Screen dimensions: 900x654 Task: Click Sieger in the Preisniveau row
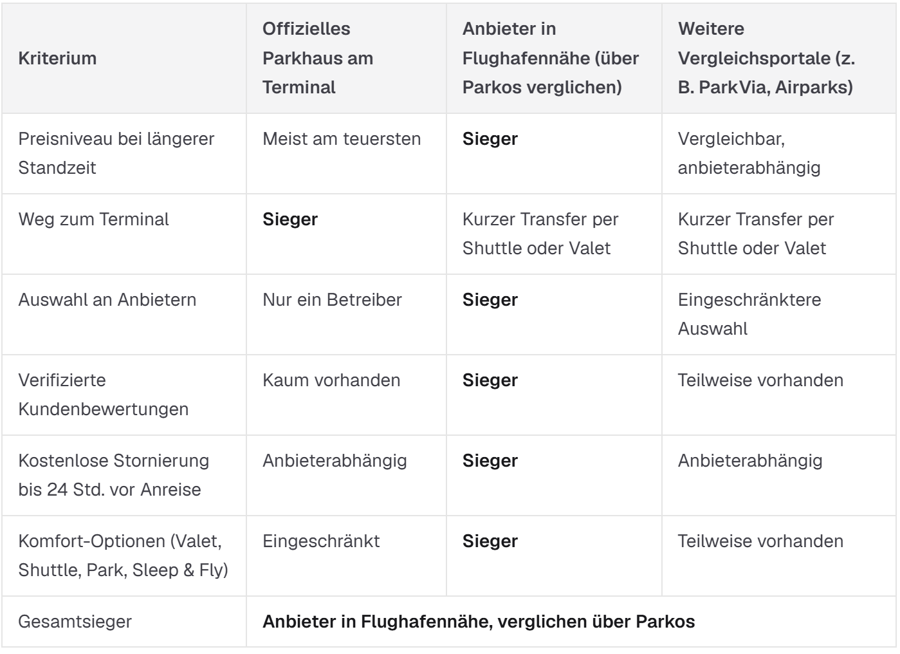click(490, 139)
